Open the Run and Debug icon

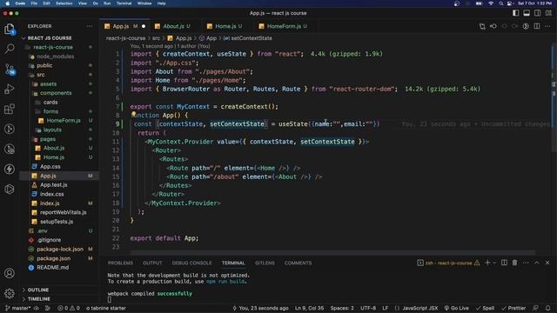click(10, 89)
